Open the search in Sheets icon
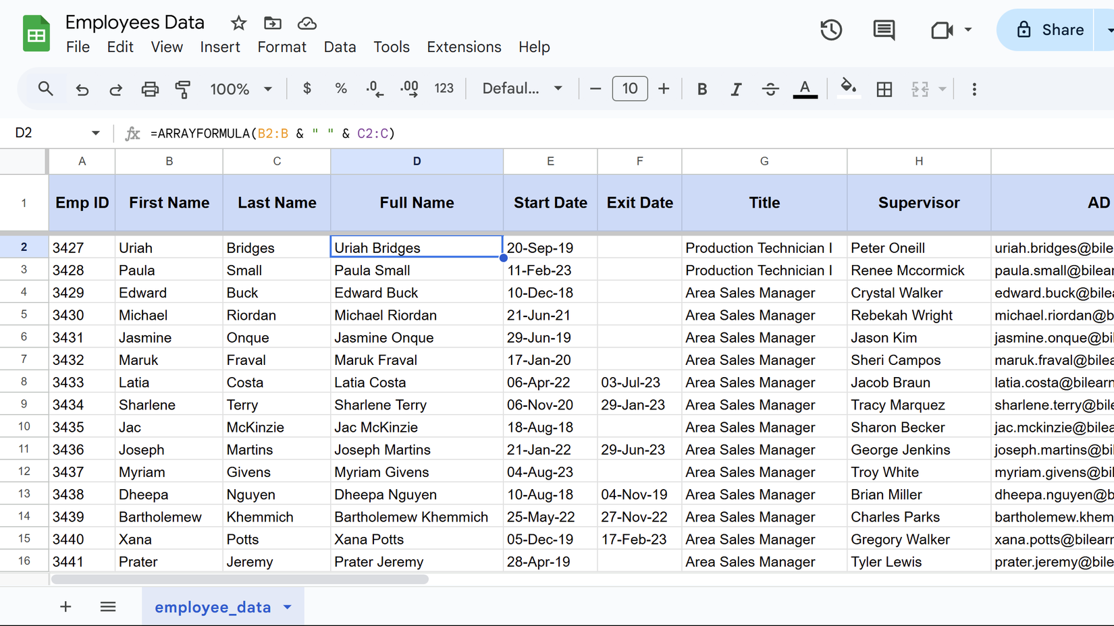The image size is (1114, 626). point(45,88)
